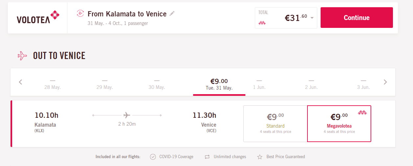Open the 28 May. date tab
Viewport: 413px width, 166px height.
click(x=53, y=84)
